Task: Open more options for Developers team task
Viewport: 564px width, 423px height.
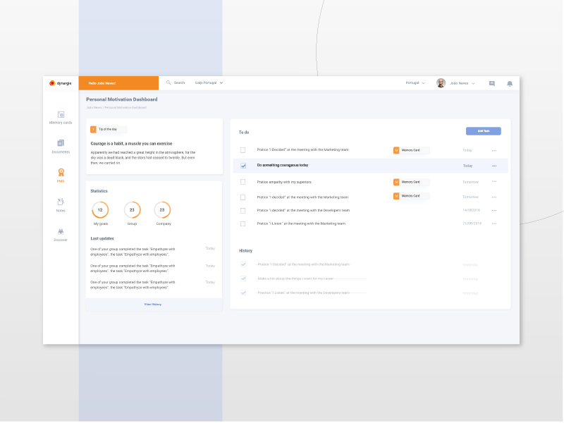Action: point(494,210)
